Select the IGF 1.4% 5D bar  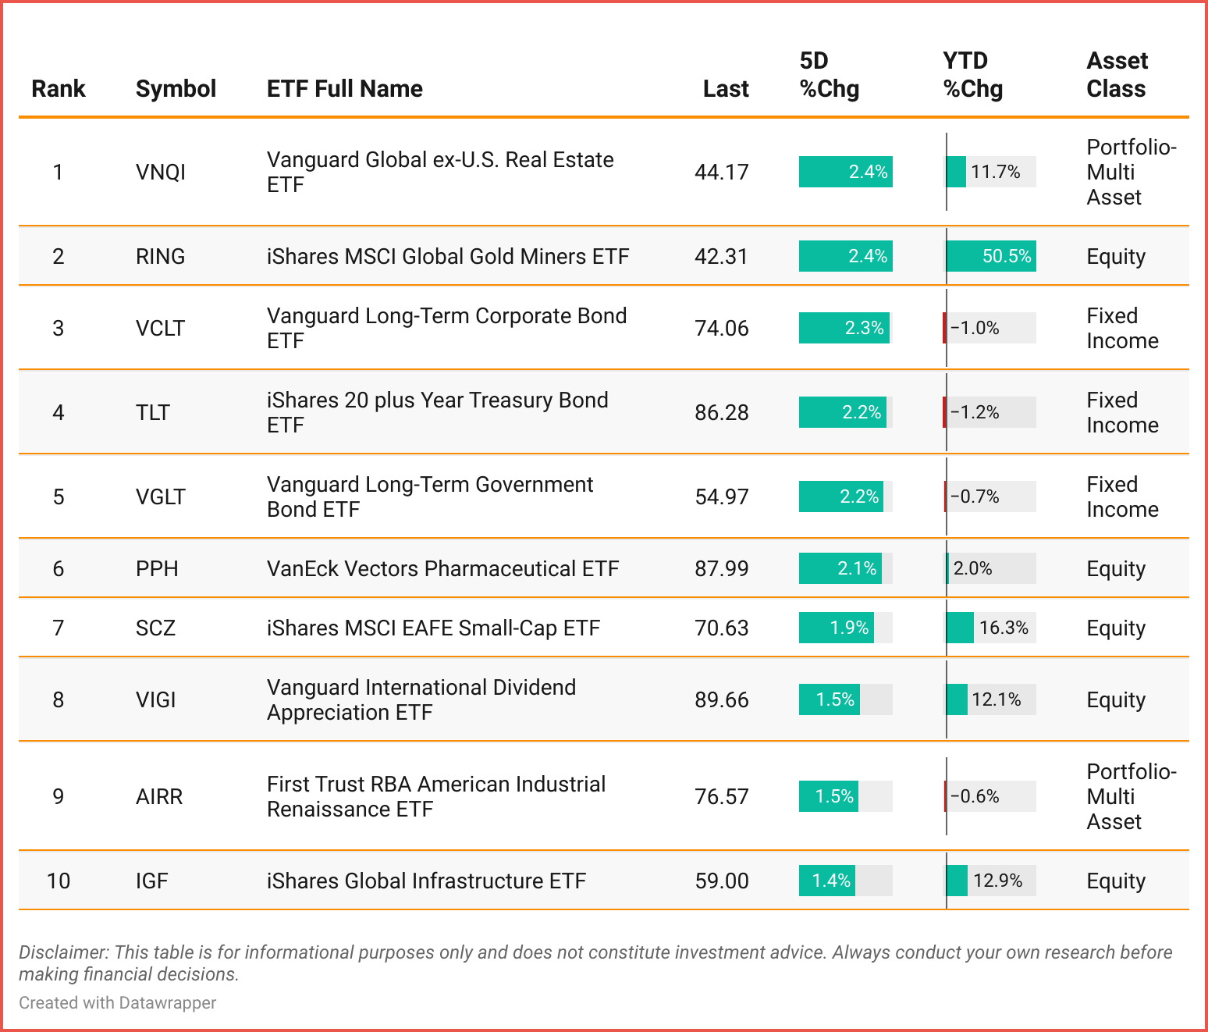coord(827,881)
